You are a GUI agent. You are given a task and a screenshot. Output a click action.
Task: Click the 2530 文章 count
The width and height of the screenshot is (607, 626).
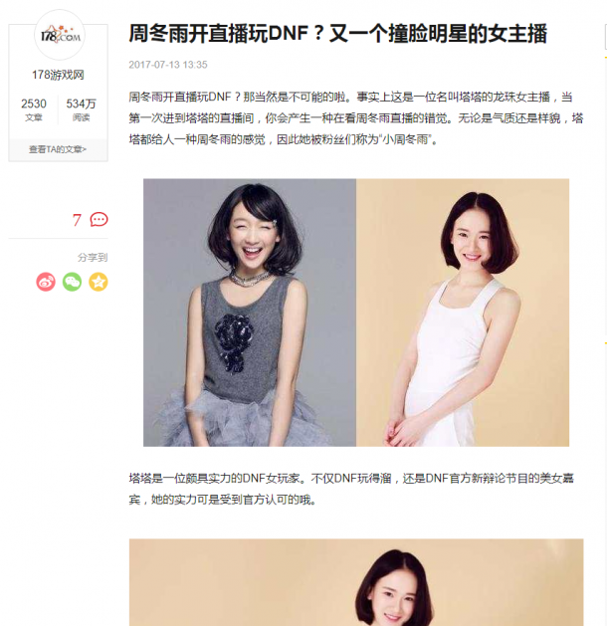[x=34, y=109]
